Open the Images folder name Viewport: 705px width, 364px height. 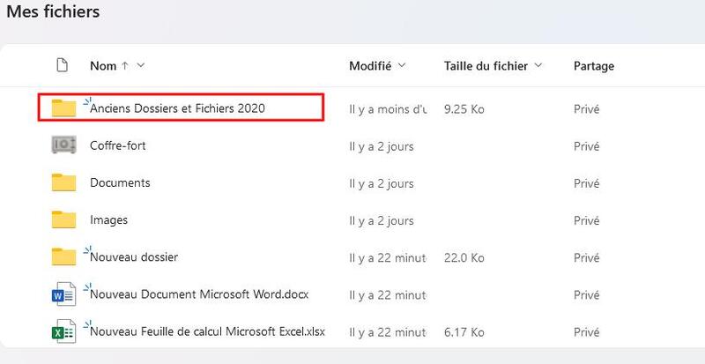click(x=108, y=219)
